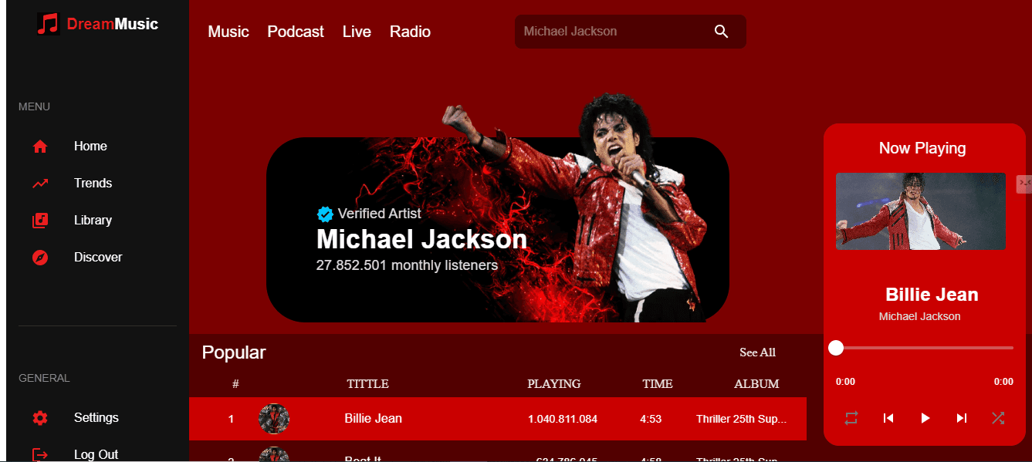
Task: Click the Log Out icon
Action: (x=39, y=454)
